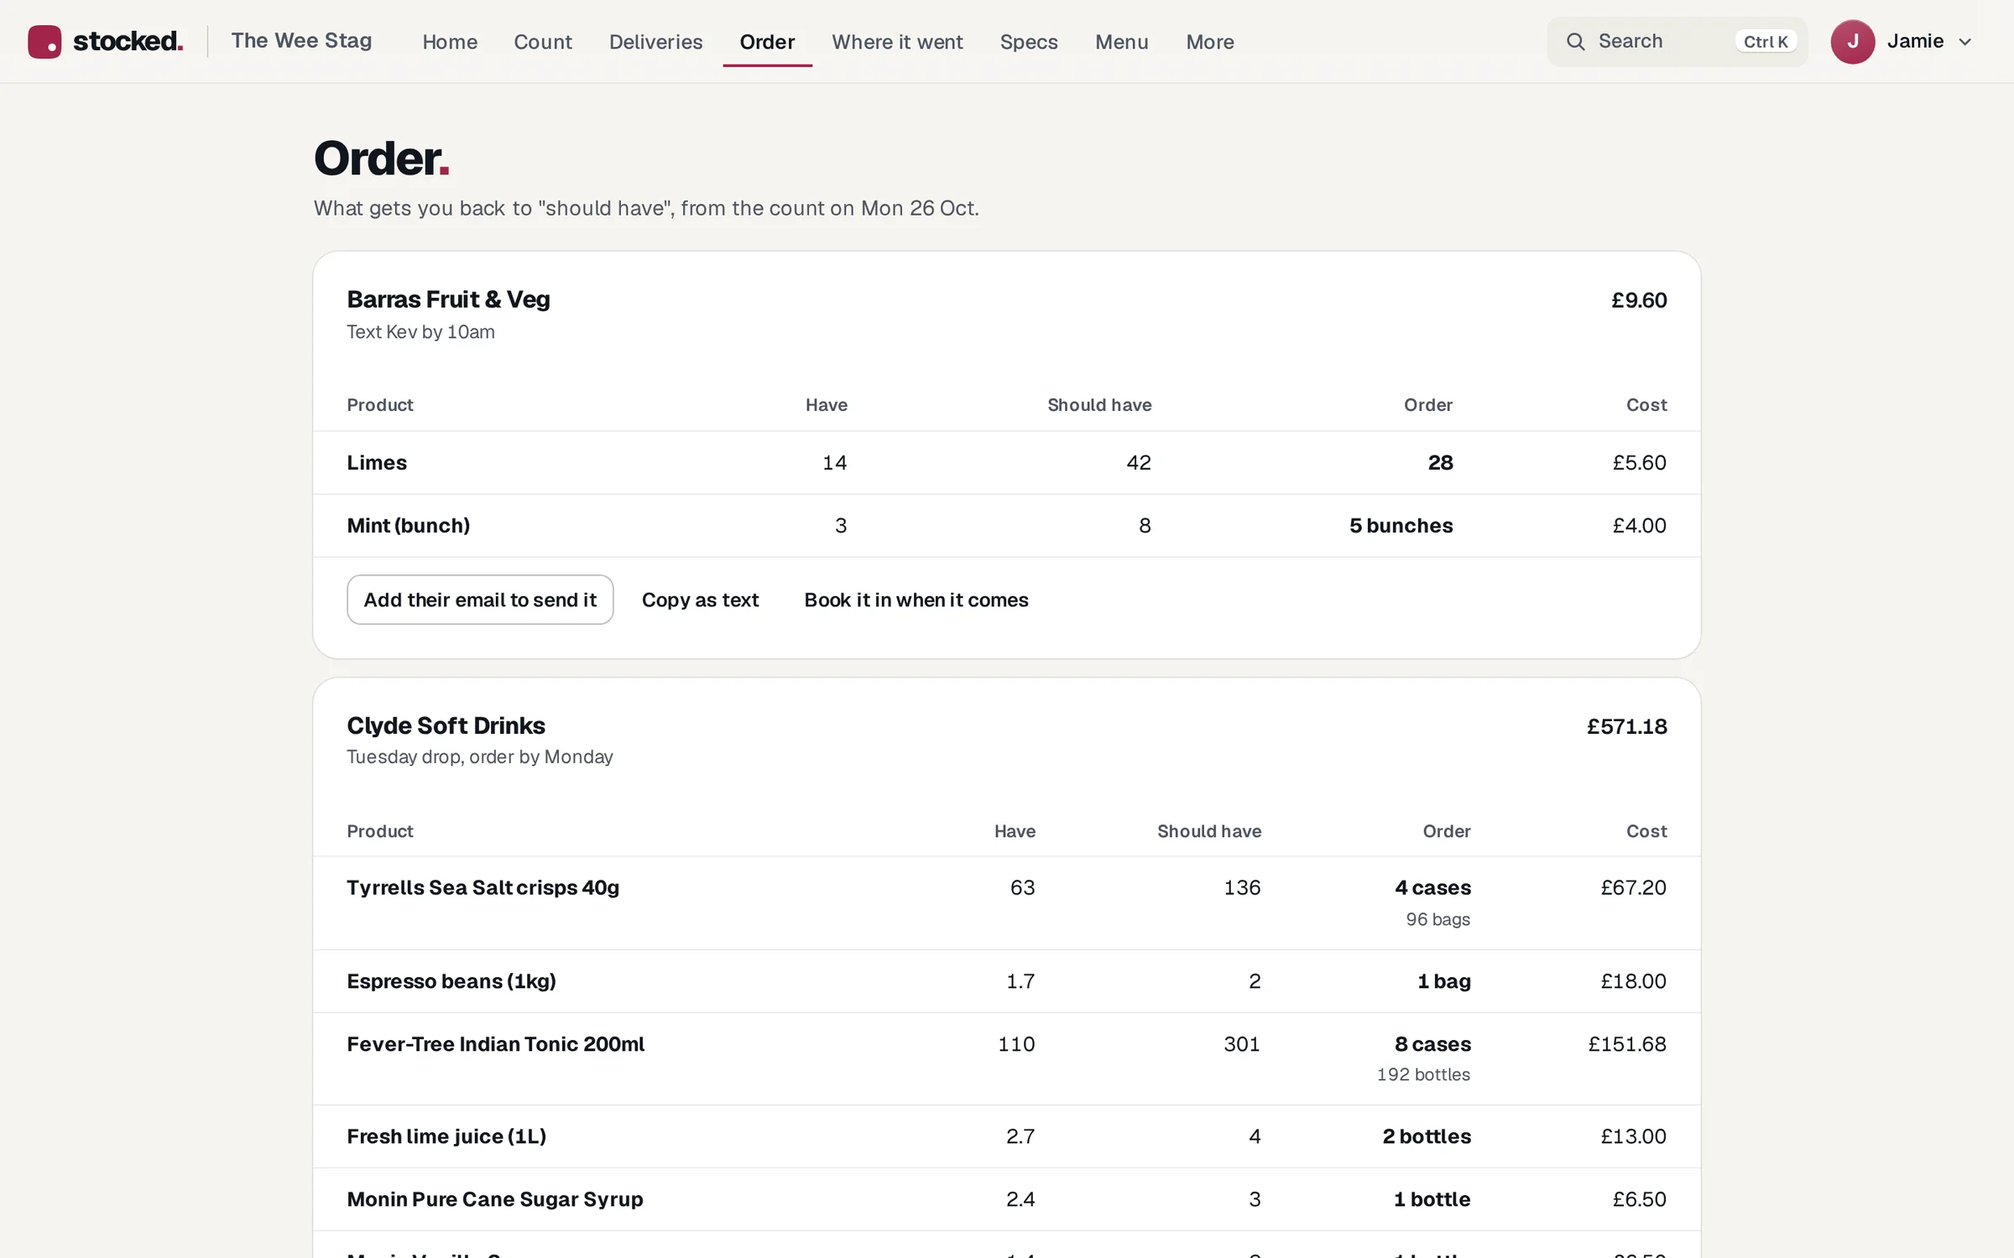Image resolution: width=2014 pixels, height=1258 pixels.
Task: Click the search magnifier icon
Action: coord(1575,41)
